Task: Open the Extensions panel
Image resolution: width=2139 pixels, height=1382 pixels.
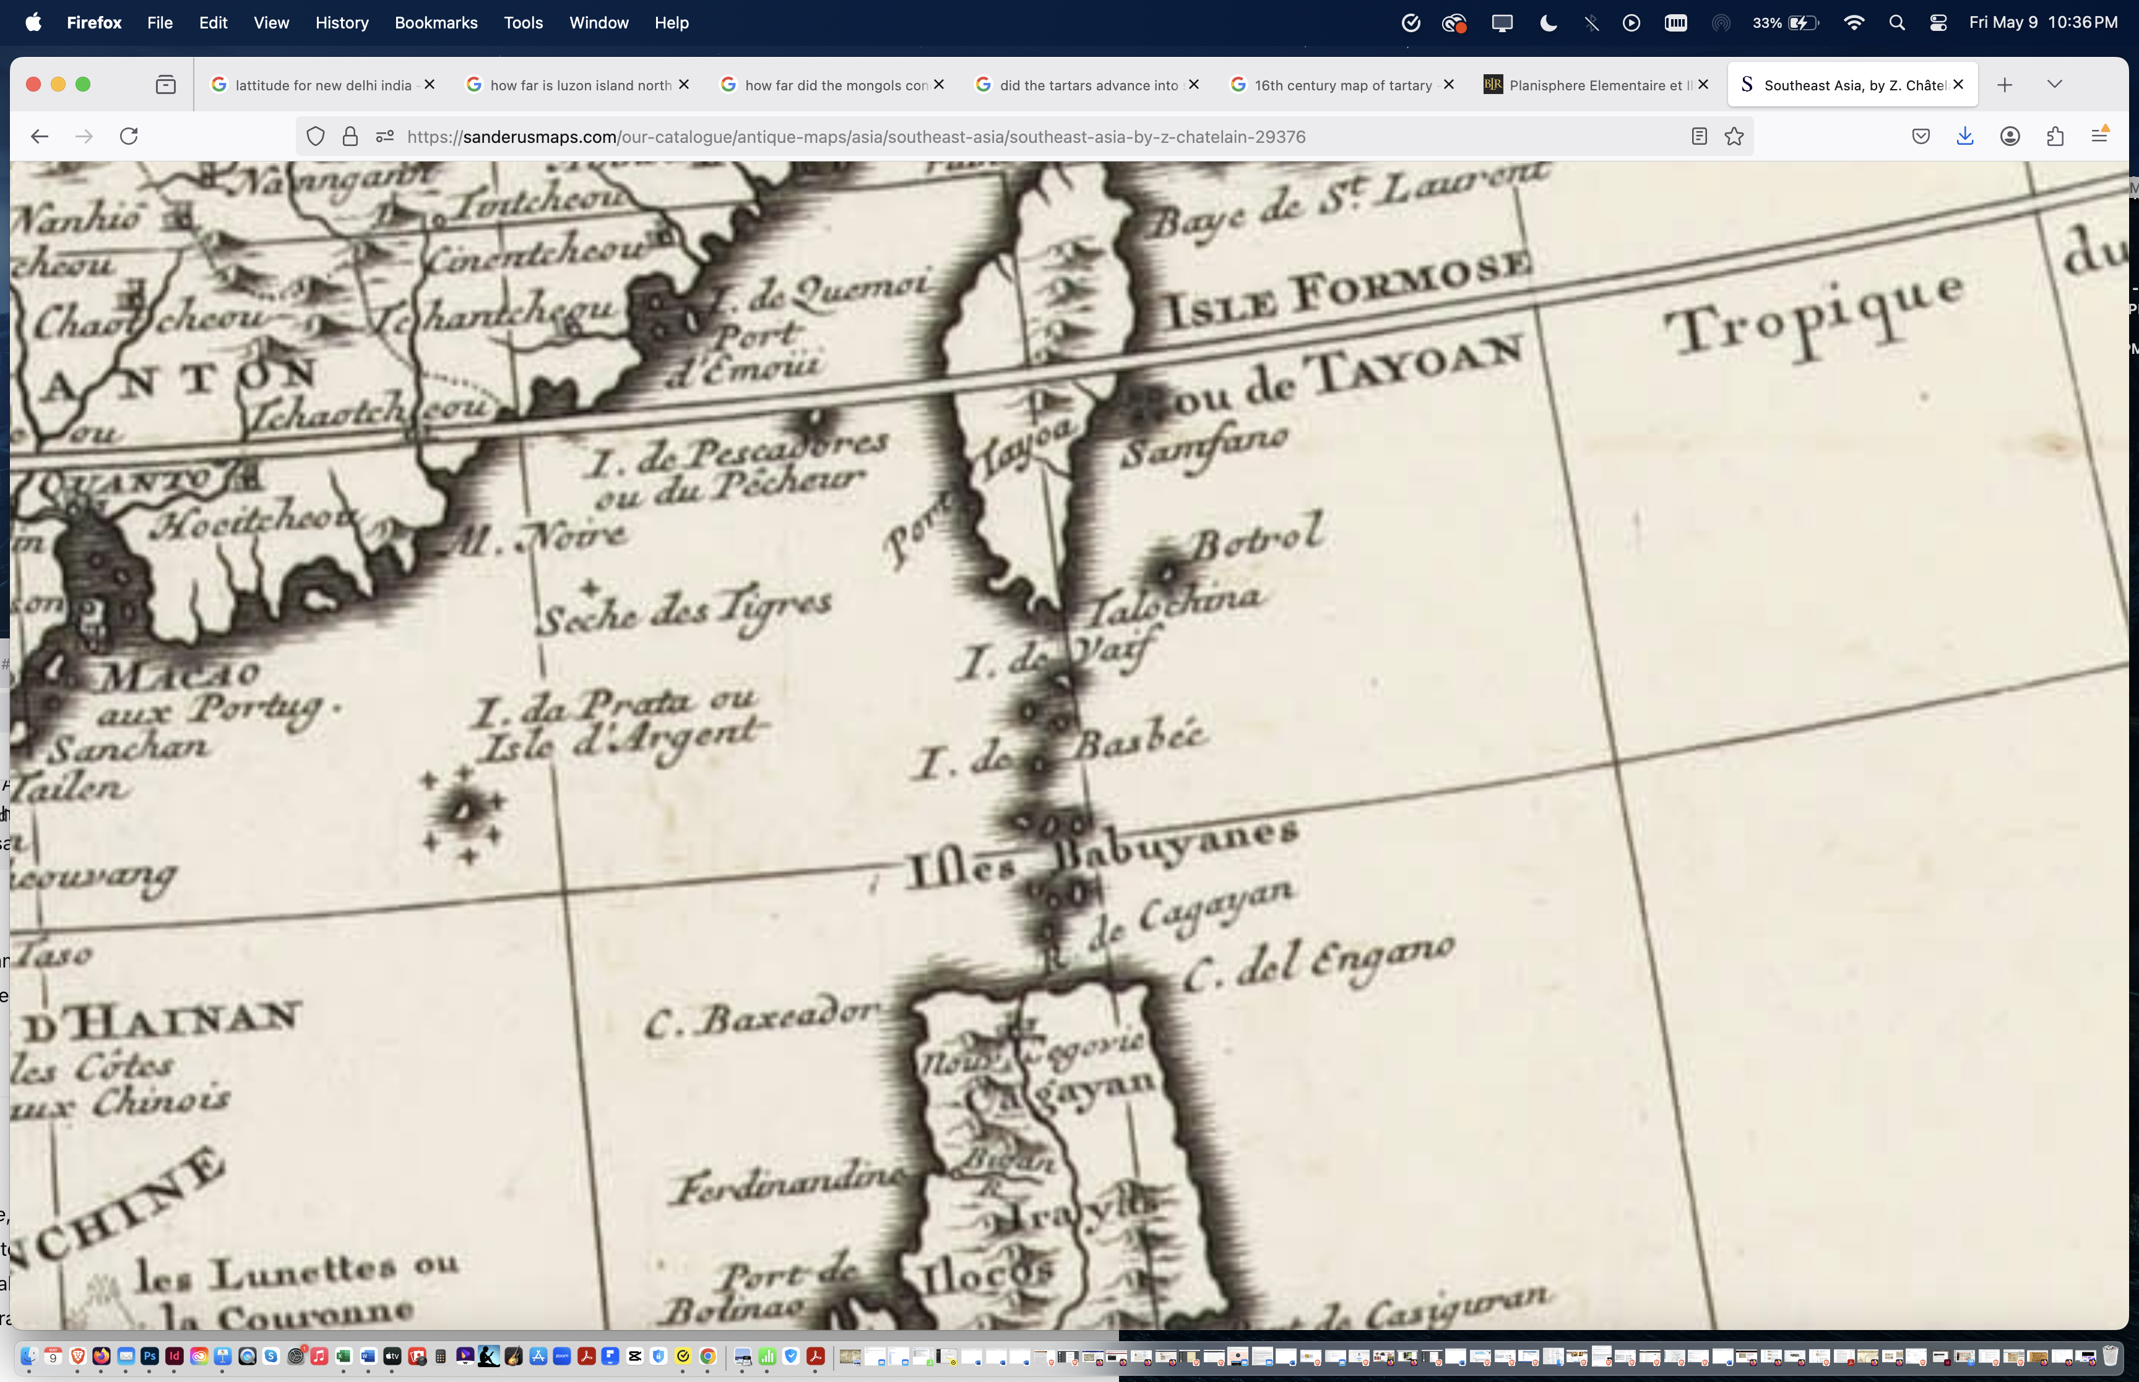Action: click(x=2055, y=136)
